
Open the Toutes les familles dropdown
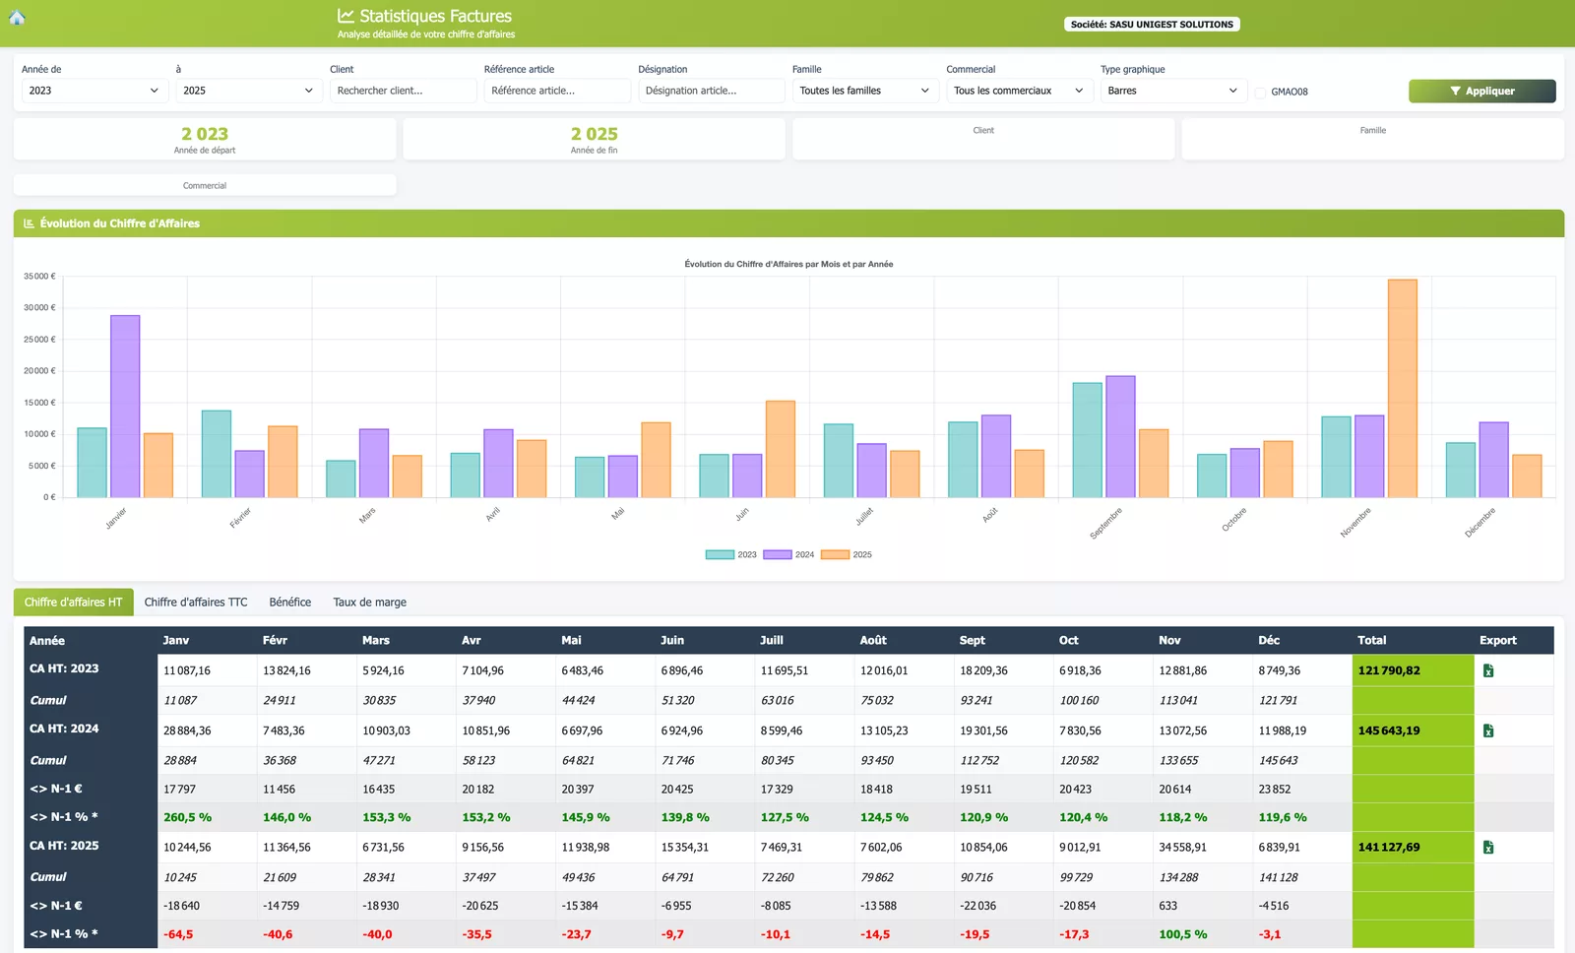864,91
